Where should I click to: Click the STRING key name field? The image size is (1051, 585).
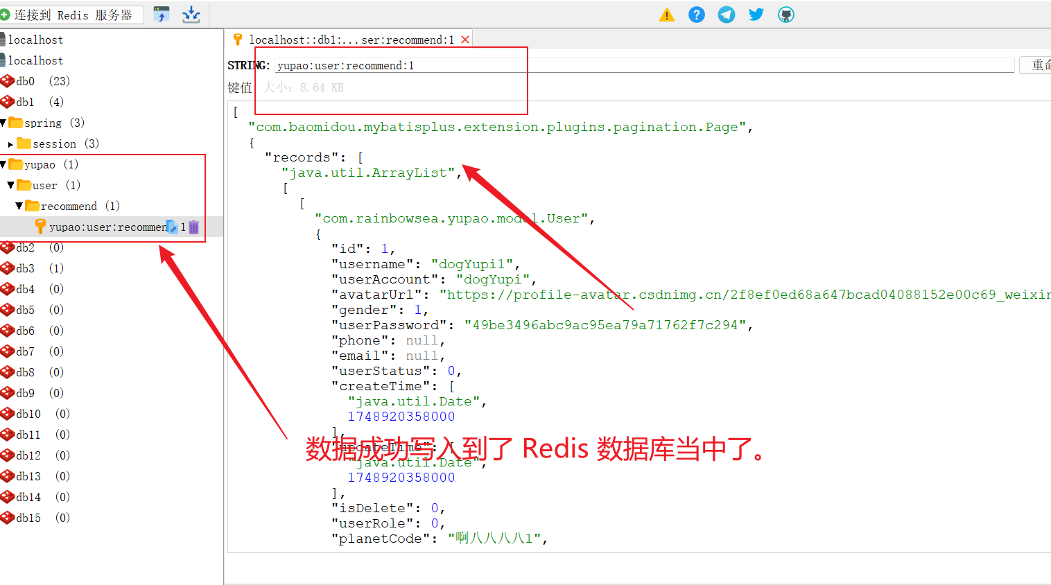(643, 65)
